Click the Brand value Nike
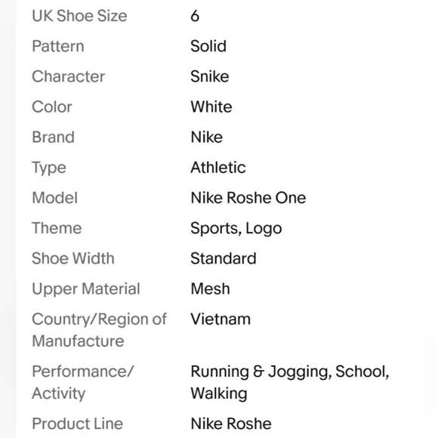438x438 pixels. [207, 137]
